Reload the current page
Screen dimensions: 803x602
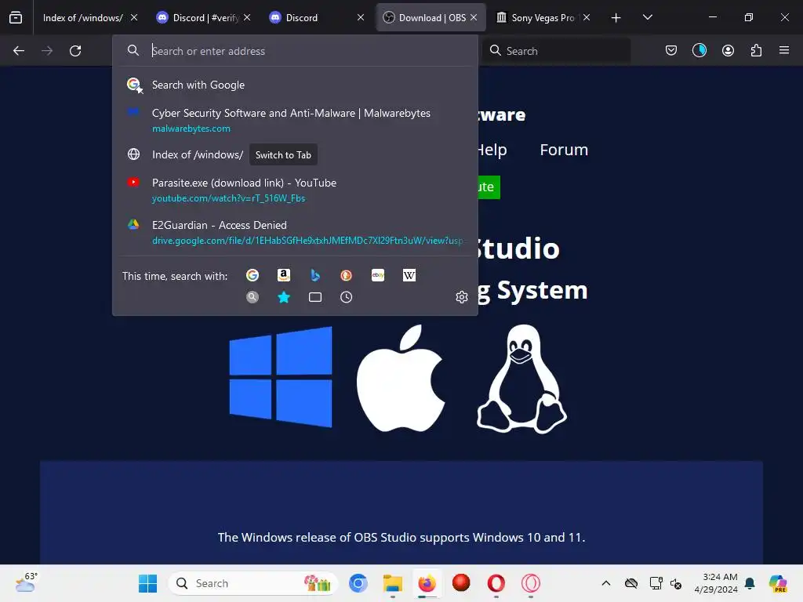pyautogui.click(x=75, y=51)
